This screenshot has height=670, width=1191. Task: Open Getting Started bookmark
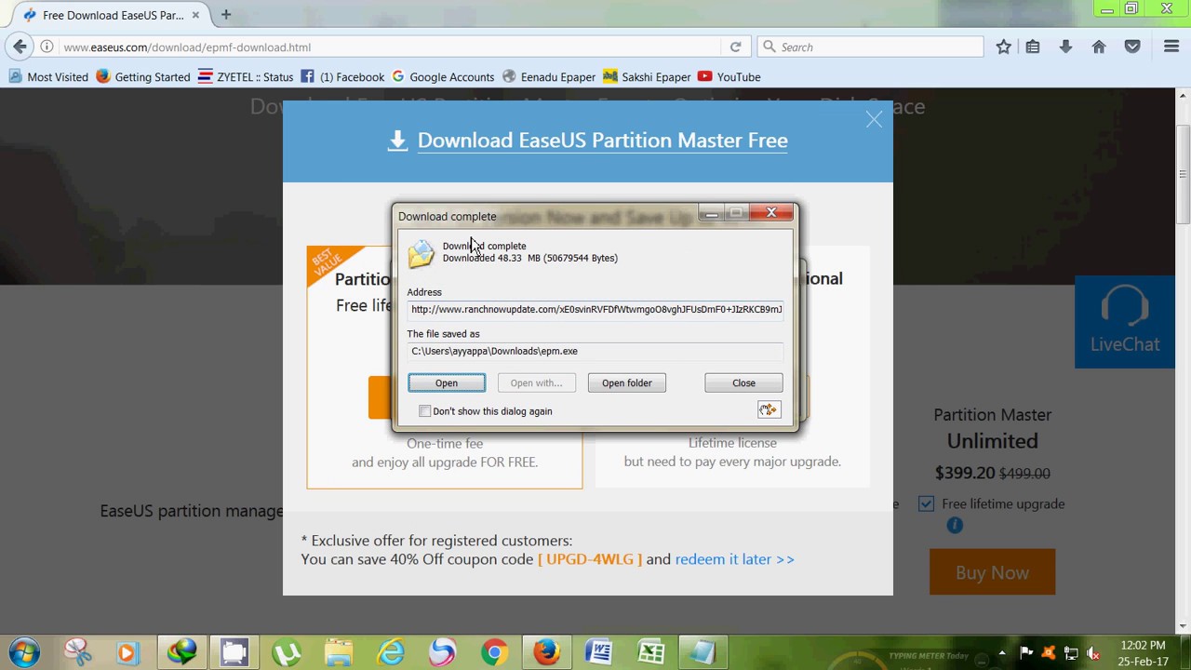pyautogui.click(x=142, y=77)
